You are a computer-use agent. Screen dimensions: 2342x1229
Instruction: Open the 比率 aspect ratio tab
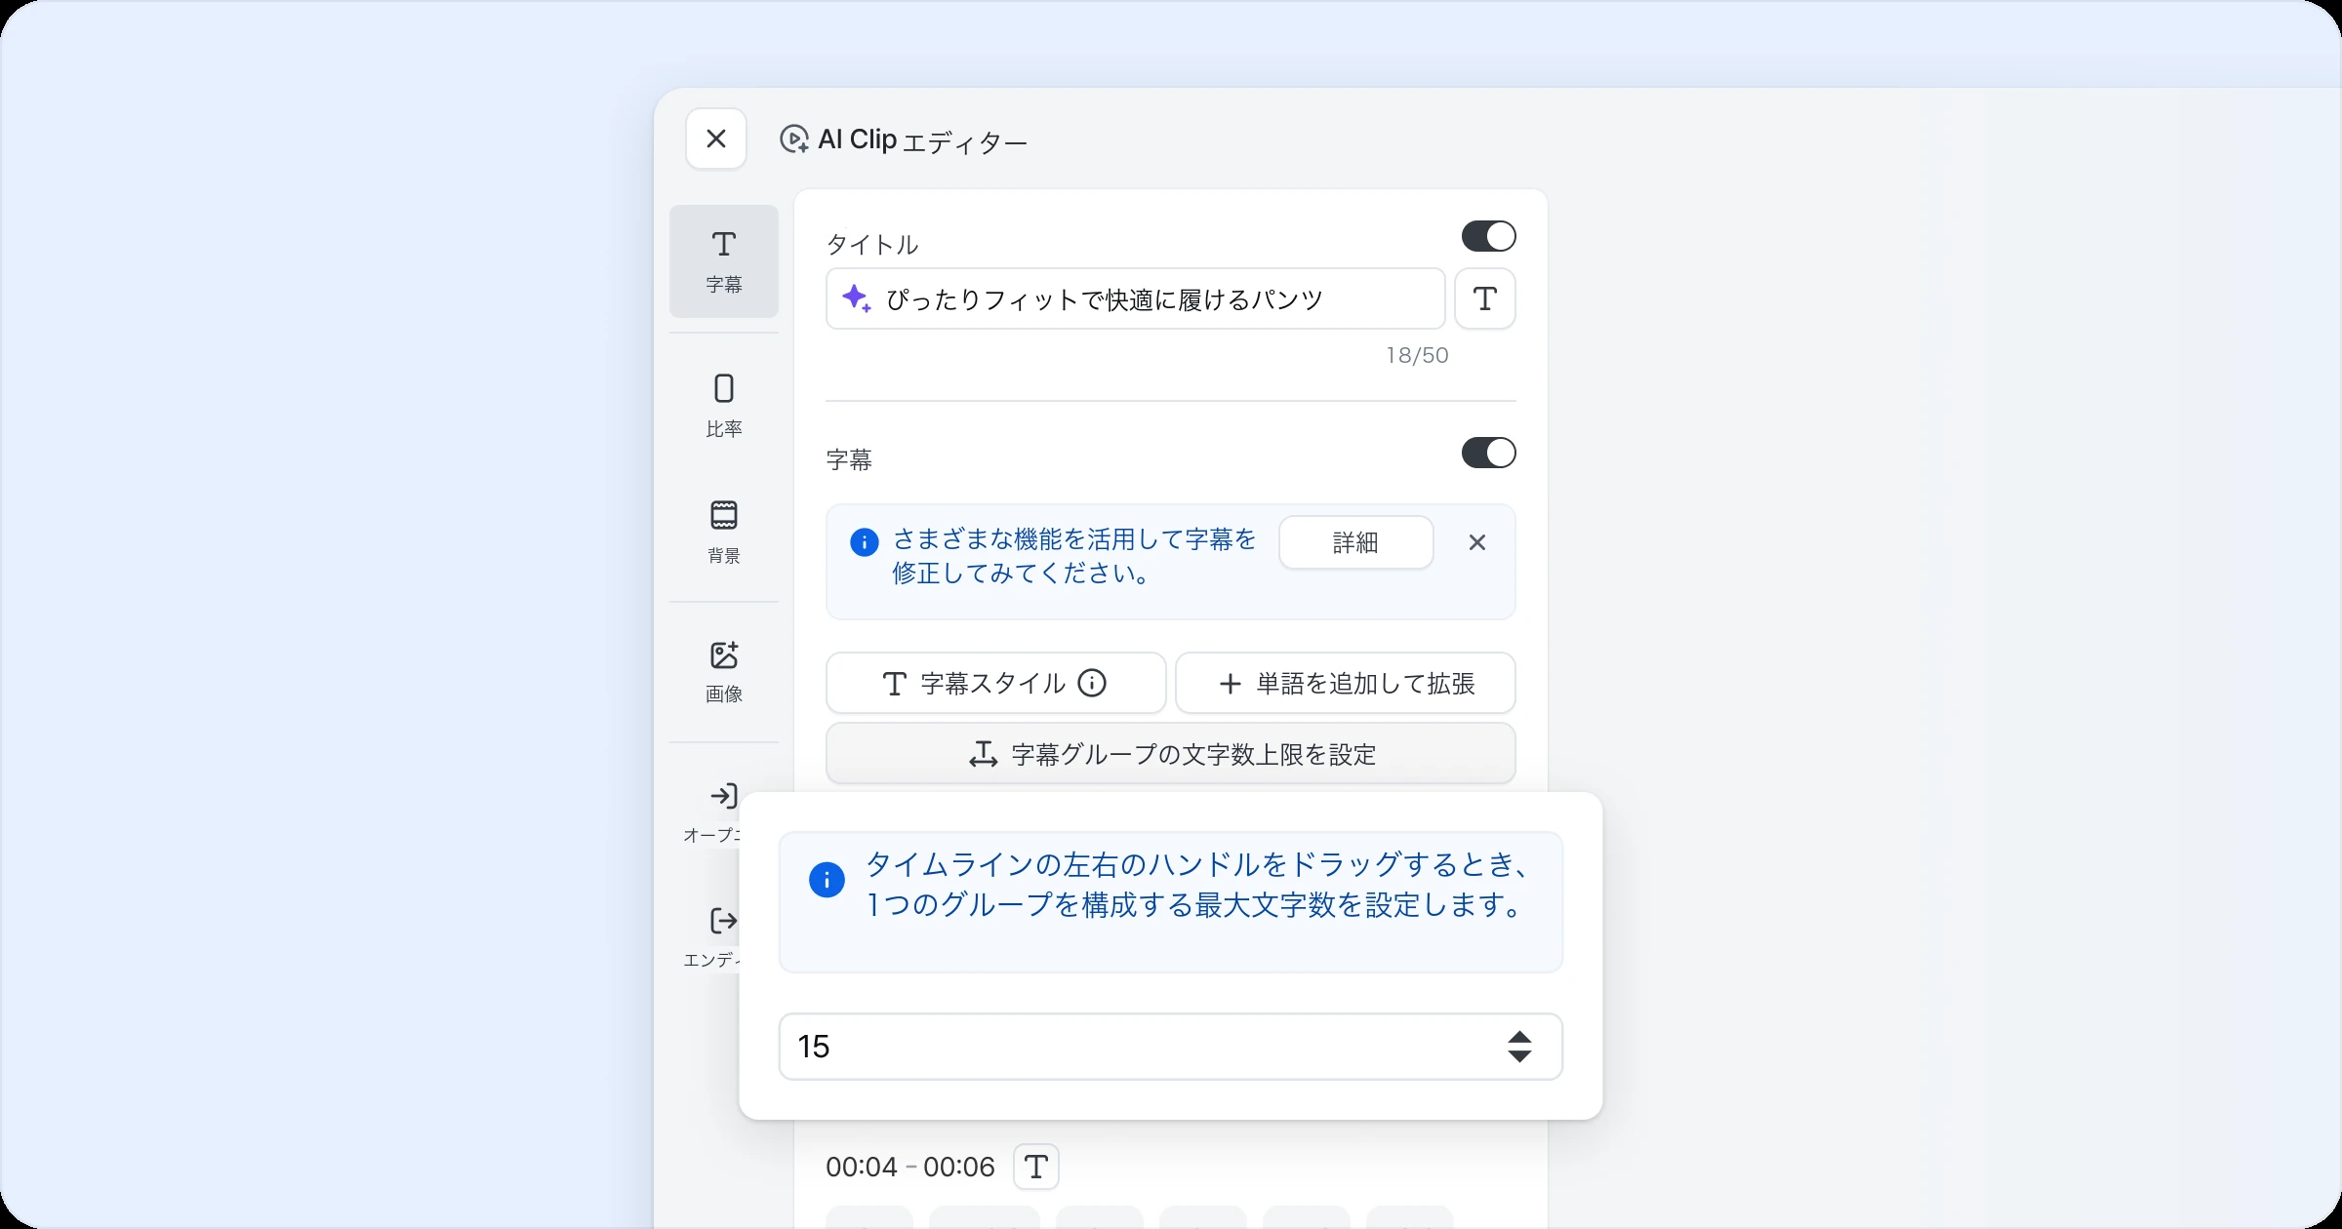pos(724,405)
